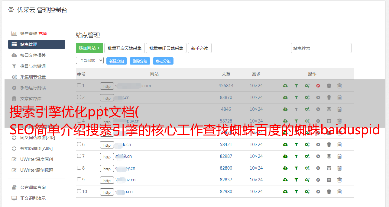Viewport: 389px width, 207px height.
Task: Click the filter icon in the 83870 row
Action: [x=296, y=97]
